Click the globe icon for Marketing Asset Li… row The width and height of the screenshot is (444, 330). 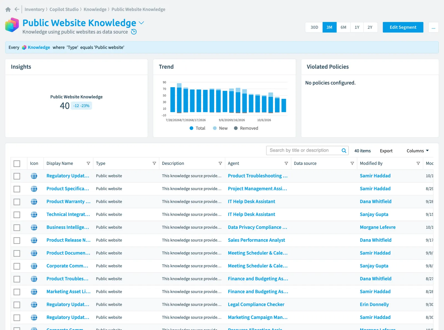34,292
